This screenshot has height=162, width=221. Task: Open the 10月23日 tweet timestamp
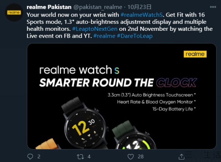(139, 7)
